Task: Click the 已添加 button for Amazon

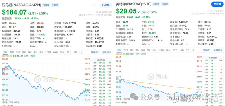Action: (106, 5)
